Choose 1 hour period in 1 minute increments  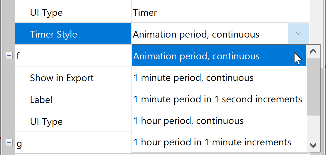click(212, 142)
